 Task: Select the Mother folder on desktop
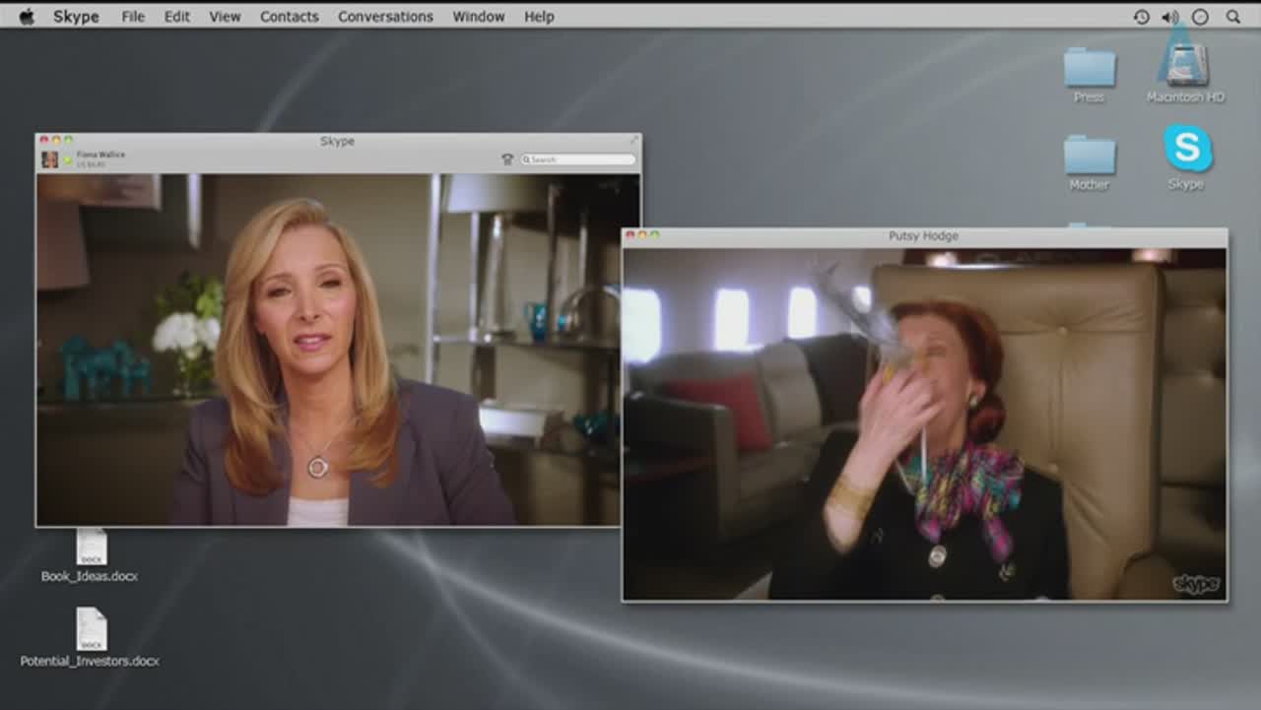click(1089, 157)
